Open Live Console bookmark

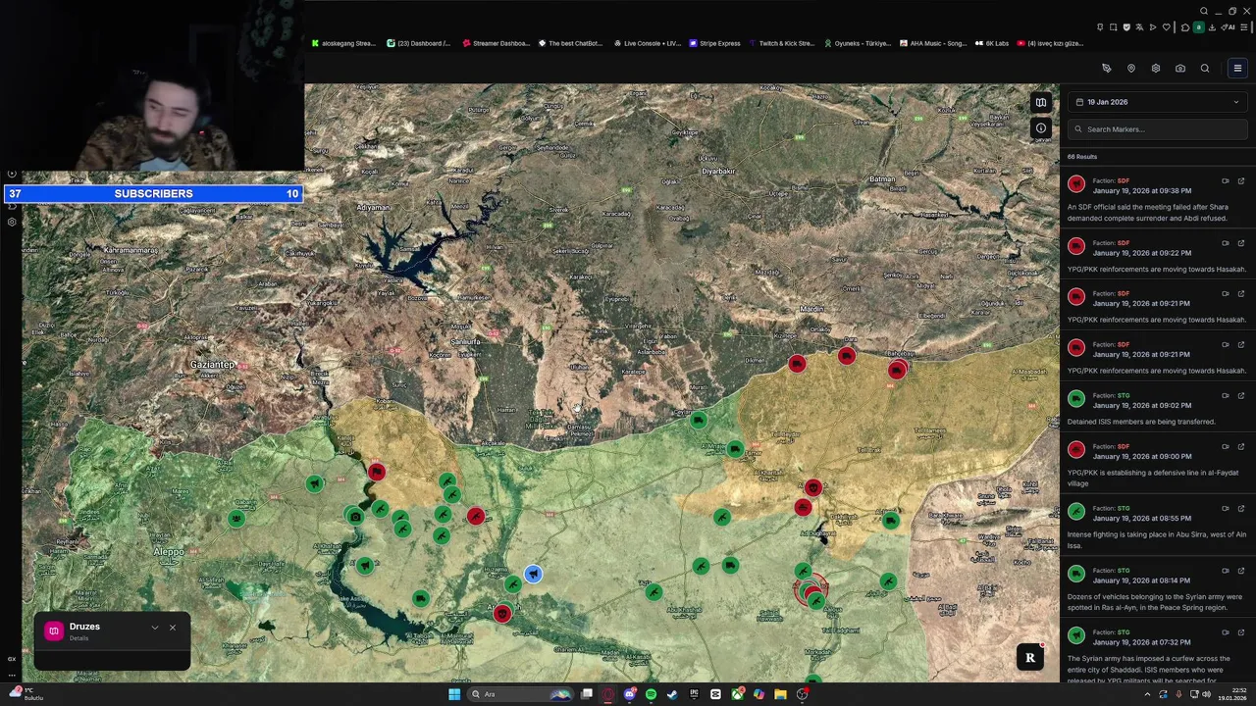point(647,43)
